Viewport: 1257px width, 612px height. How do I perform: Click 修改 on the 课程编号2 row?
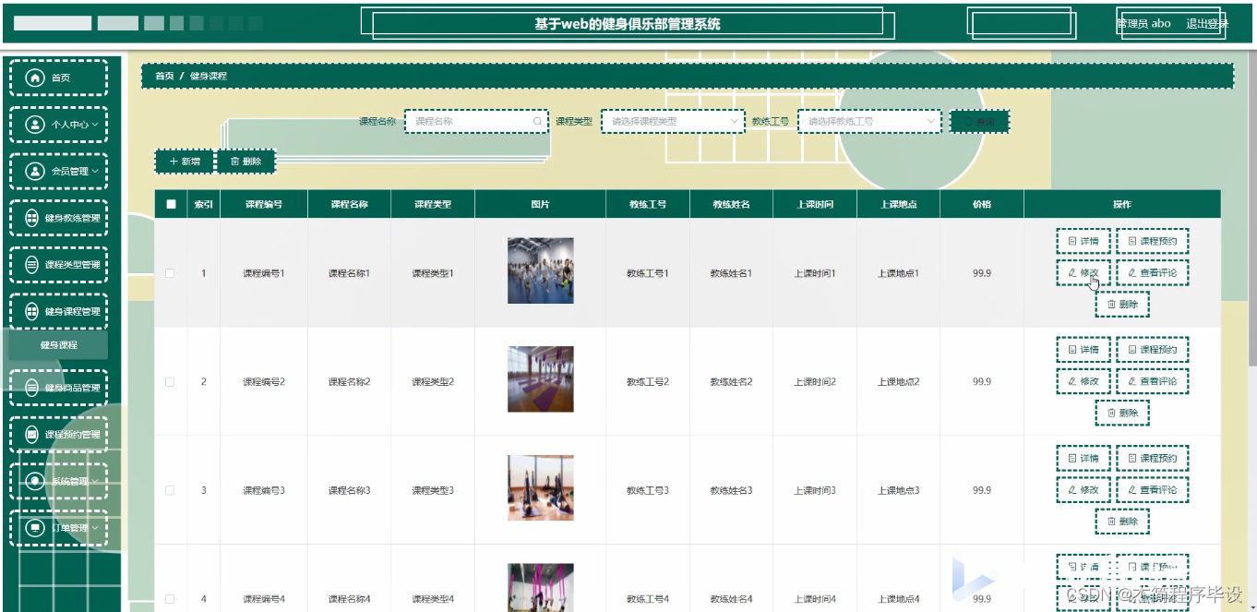1083,380
